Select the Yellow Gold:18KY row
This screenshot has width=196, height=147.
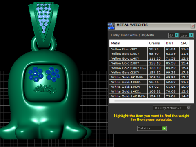click(149, 63)
